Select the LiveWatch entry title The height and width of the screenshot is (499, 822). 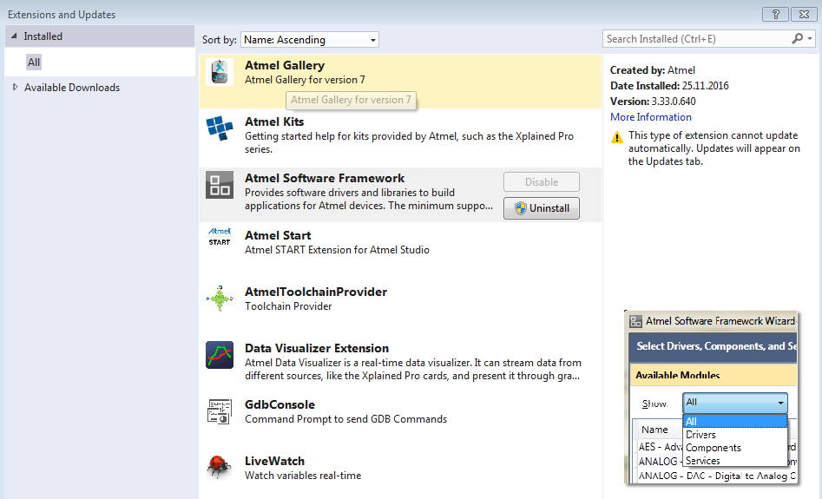[x=274, y=462]
